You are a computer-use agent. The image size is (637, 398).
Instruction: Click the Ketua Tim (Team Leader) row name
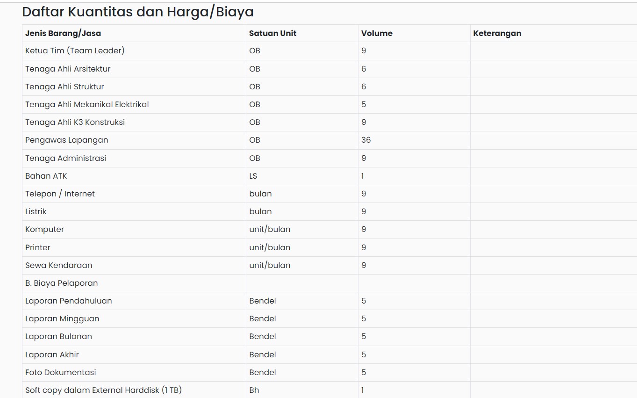[x=75, y=51]
